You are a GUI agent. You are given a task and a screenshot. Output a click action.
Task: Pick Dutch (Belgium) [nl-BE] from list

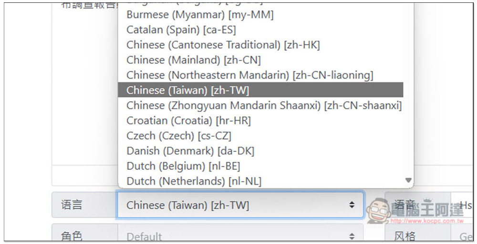[x=260, y=166]
